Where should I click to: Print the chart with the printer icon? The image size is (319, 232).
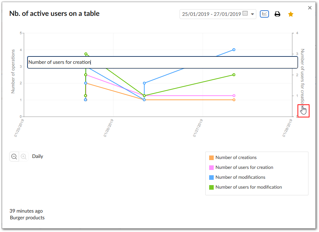[277, 14]
